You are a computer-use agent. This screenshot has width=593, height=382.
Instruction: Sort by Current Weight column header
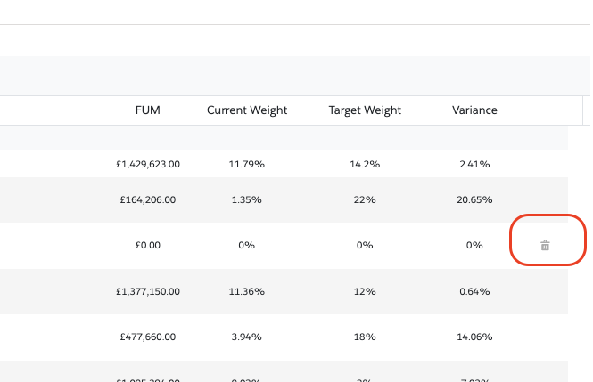247,110
